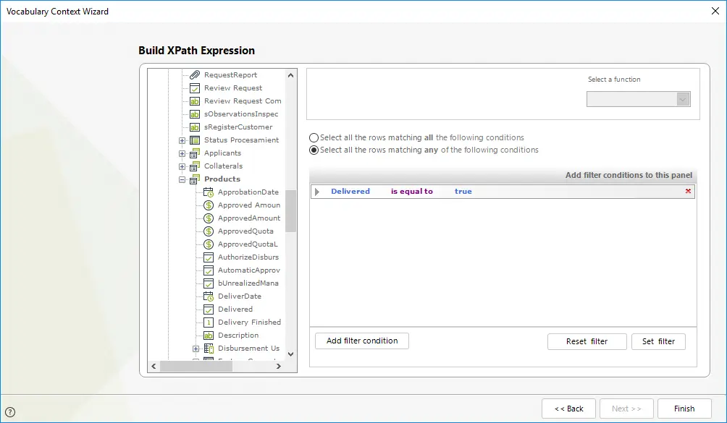Collapse the Products tree node

pyautogui.click(x=182, y=179)
